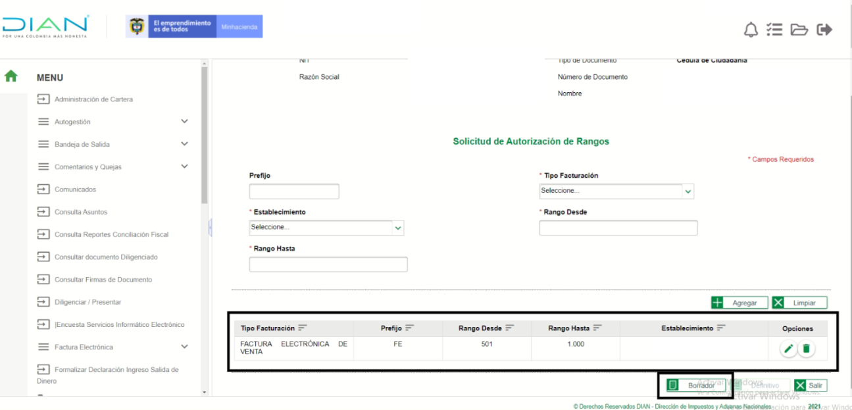Save the request with Borrador button
The height and width of the screenshot is (410, 852).
pyautogui.click(x=692, y=386)
